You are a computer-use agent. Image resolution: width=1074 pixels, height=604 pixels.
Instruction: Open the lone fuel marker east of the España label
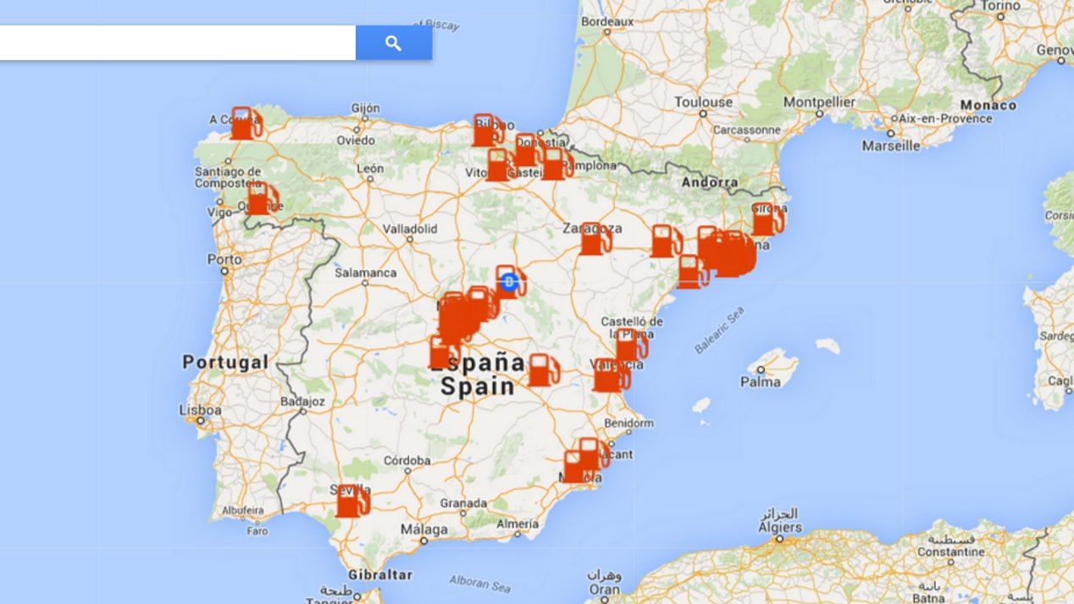coord(543,370)
